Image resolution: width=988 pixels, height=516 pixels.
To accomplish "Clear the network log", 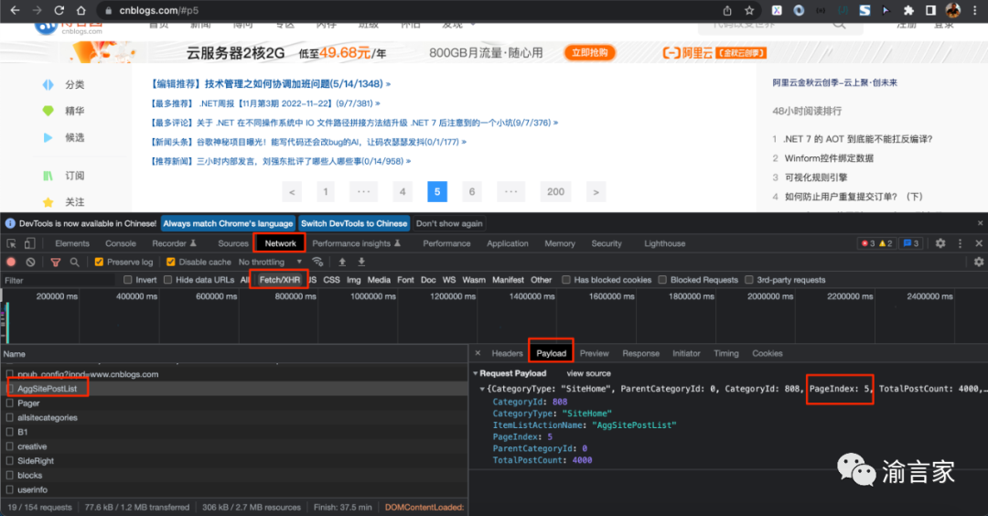I will click(30, 262).
